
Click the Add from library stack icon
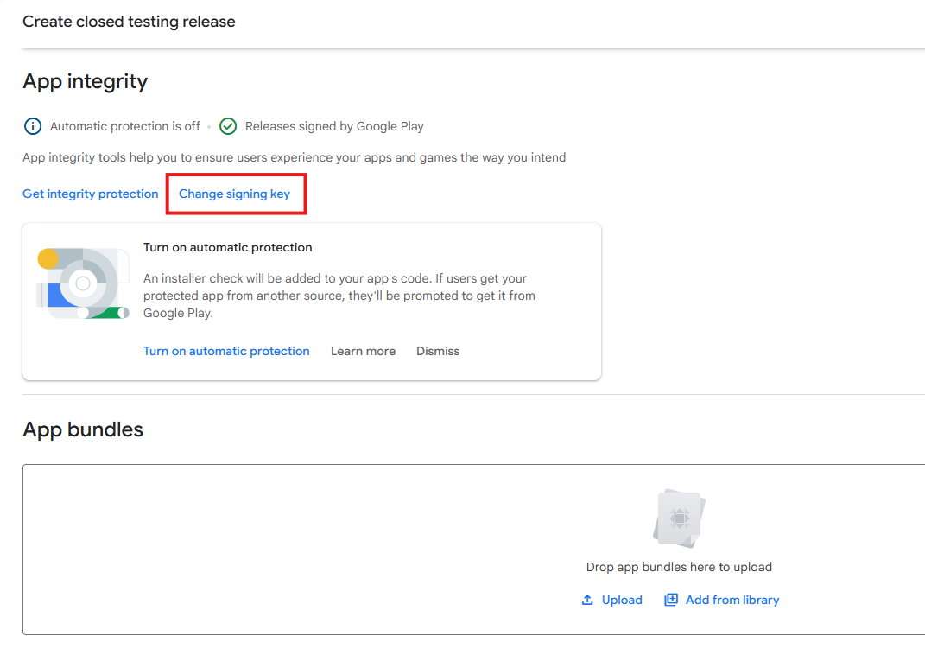click(x=671, y=600)
